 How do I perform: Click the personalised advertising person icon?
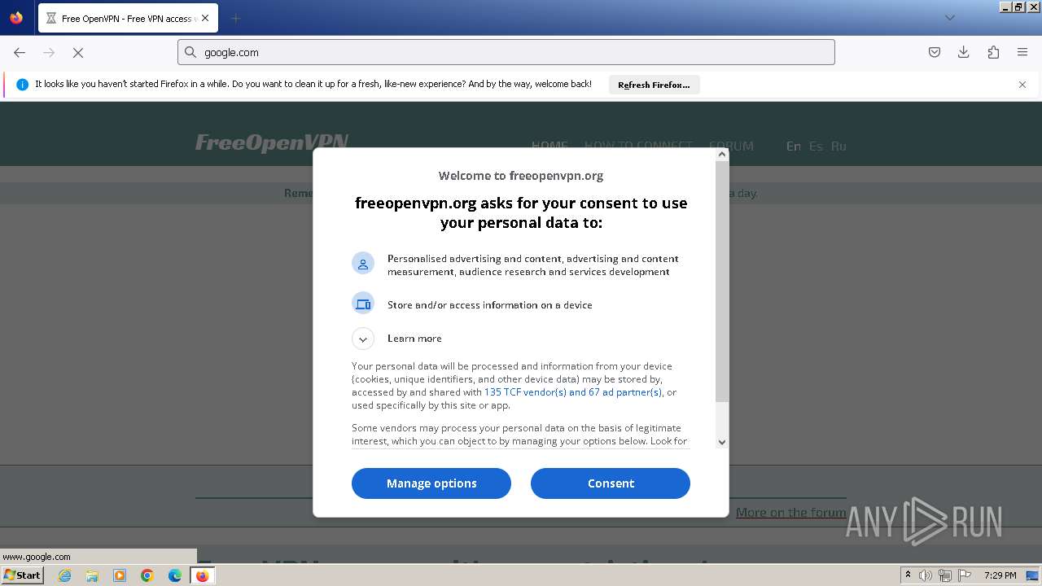(x=363, y=263)
